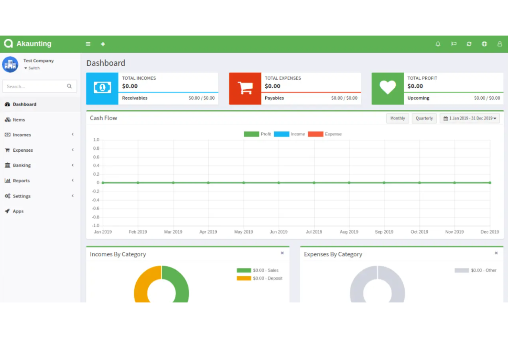Open the company Switch dropdown

pyautogui.click(x=32, y=68)
